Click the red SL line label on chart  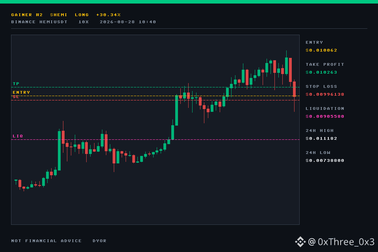click(16, 97)
